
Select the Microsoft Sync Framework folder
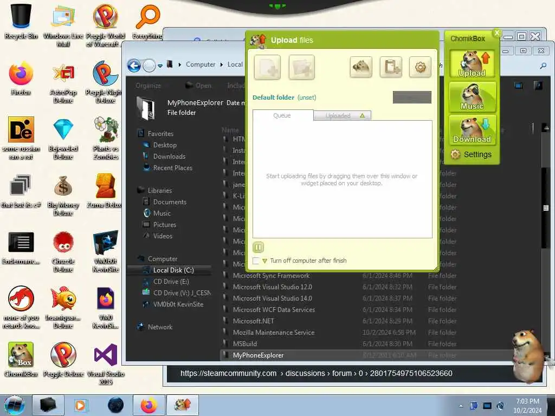tap(271, 276)
